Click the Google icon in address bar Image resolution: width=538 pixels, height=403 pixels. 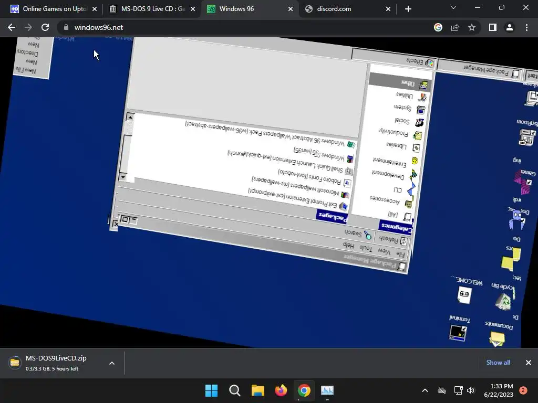click(x=438, y=27)
